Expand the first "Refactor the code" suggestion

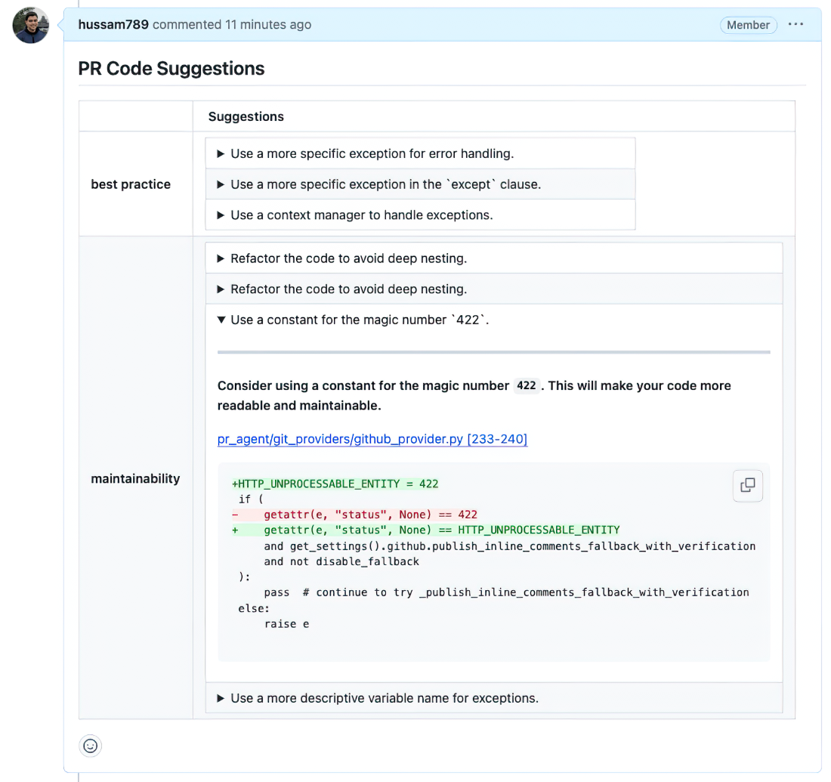coord(494,258)
